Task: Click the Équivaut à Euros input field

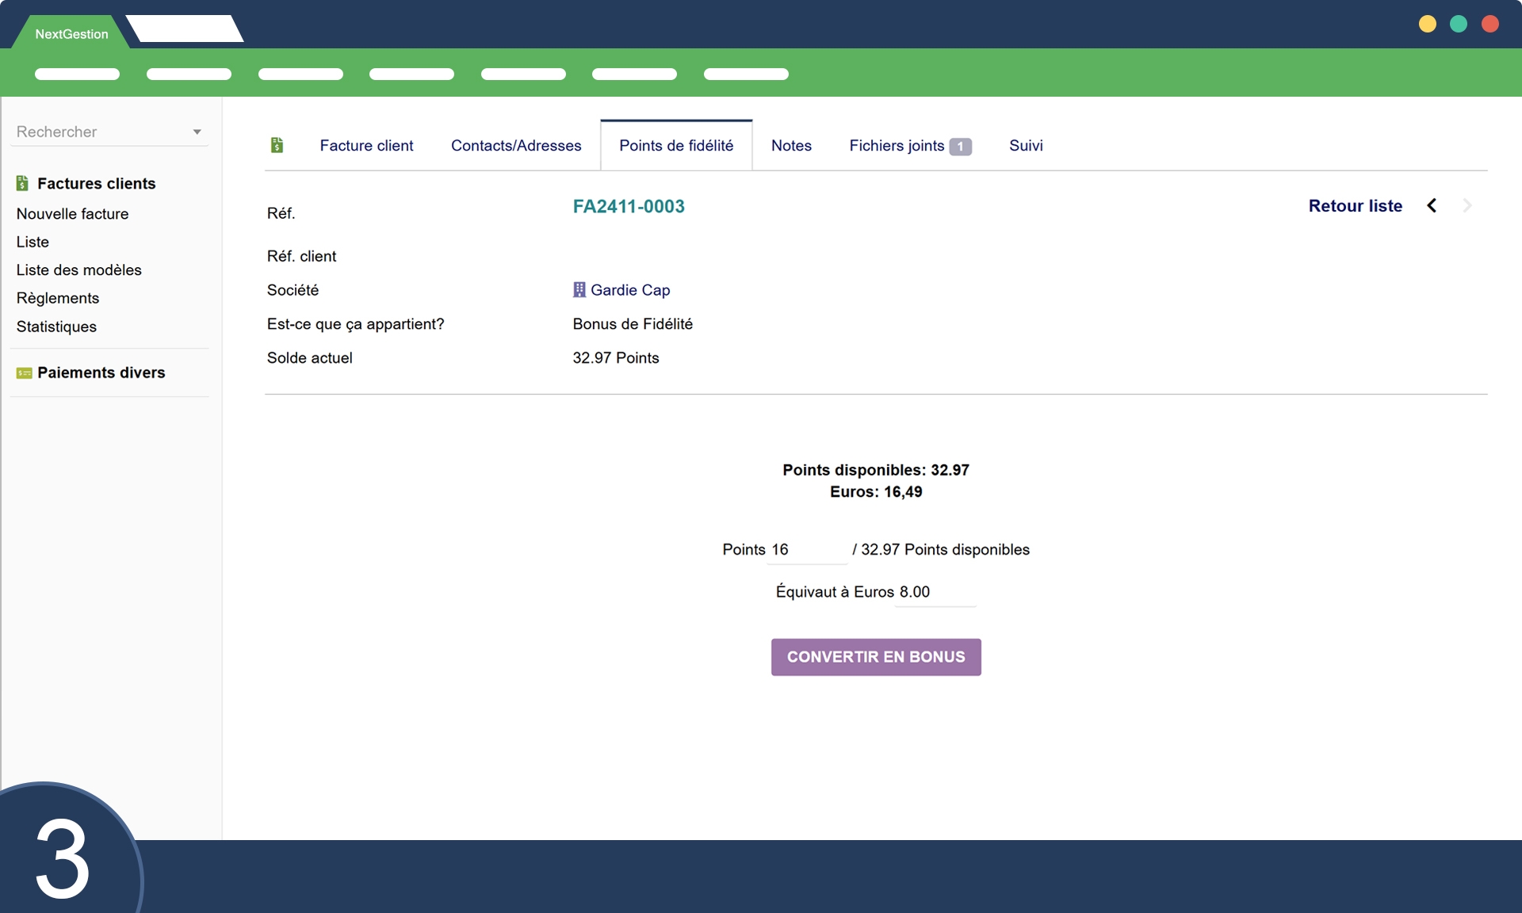Action: (x=935, y=592)
